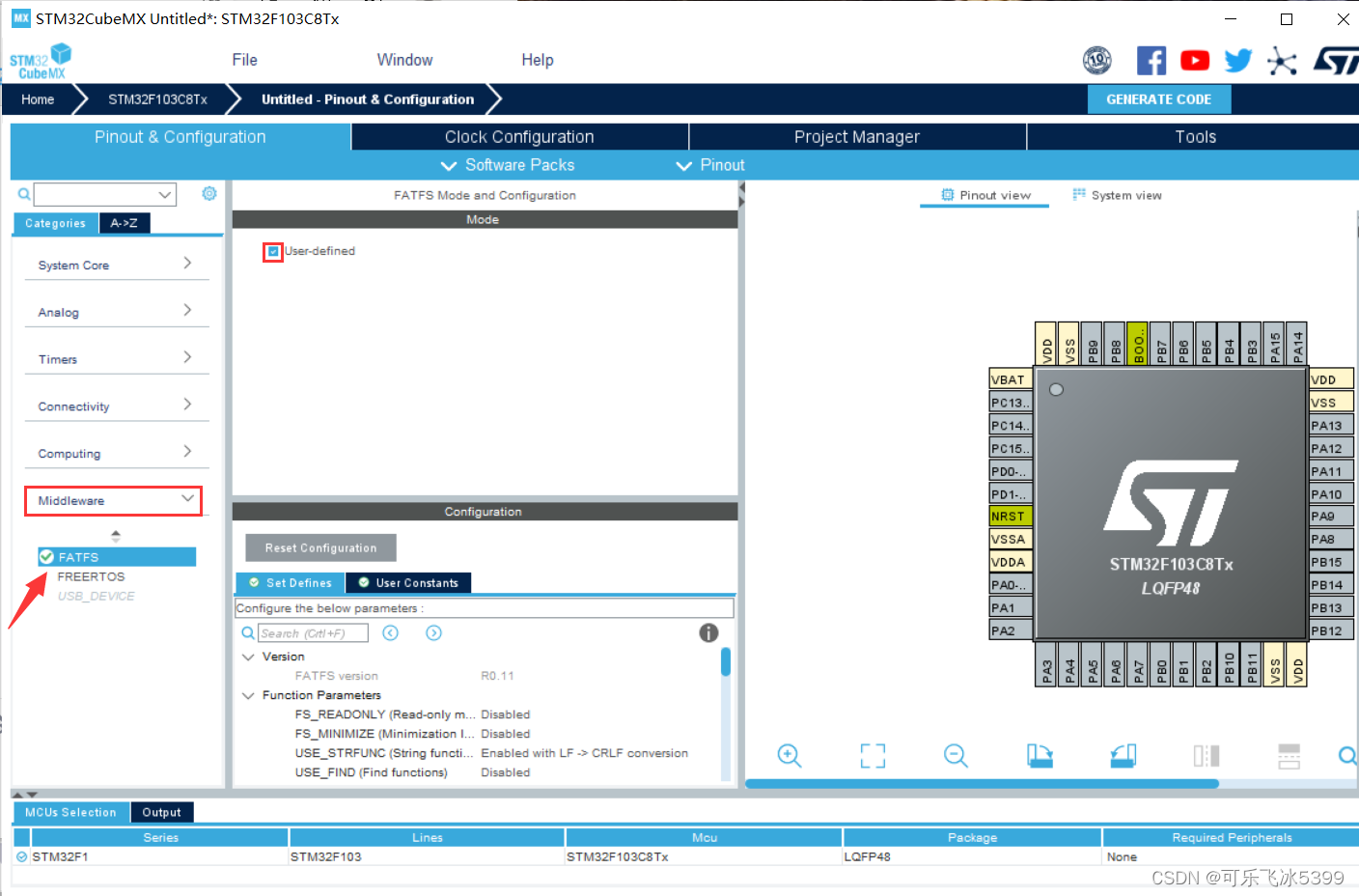Show the parameter info icon
This screenshot has width=1359, height=896.
(x=708, y=633)
